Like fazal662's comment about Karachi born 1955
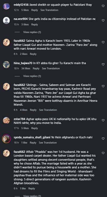Viewport: 107px width, 197px height. click(x=103, y=42)
